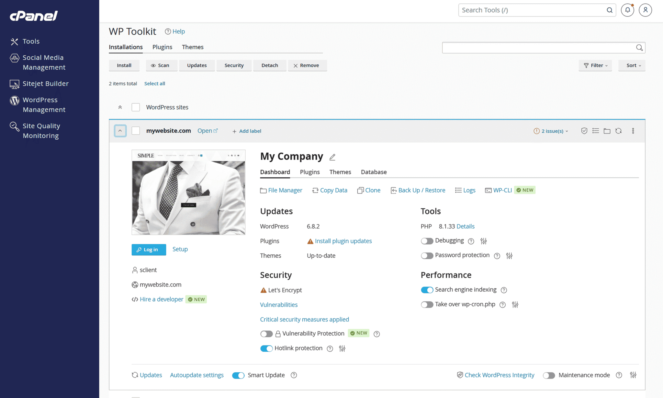Expand the 2 issue(s) dropdown
Image resolution: width=663 pixels, height=398 pixels.
coord(551,131)
